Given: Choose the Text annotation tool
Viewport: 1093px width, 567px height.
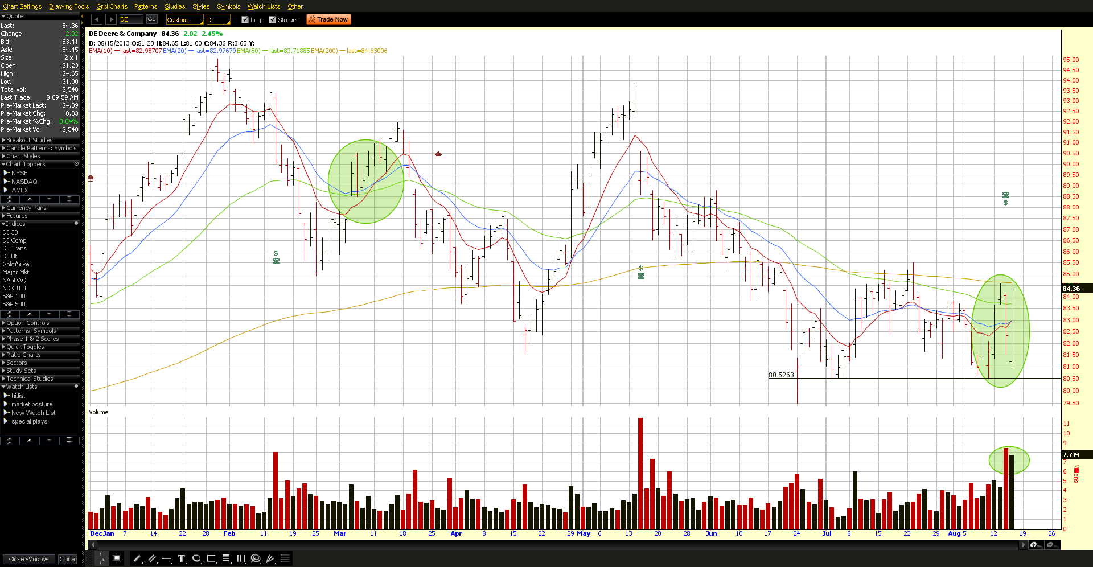Looking at the screenshot, I should coord(182,558).
